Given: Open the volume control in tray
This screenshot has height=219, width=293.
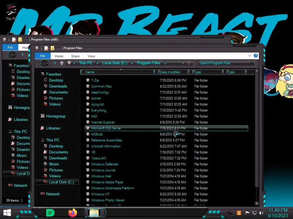Looking at the screenshot, I should tap(261, 213).
